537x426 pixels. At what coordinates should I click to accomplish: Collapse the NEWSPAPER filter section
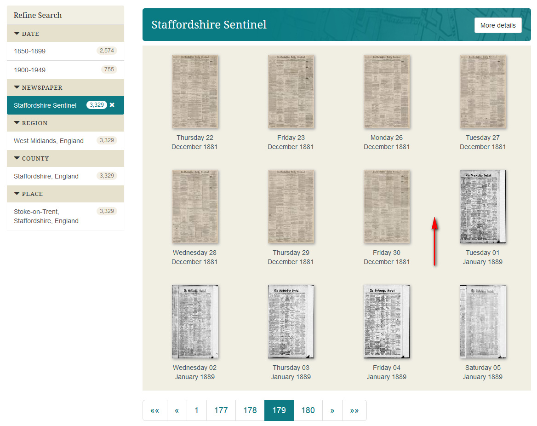pos(38,87)
